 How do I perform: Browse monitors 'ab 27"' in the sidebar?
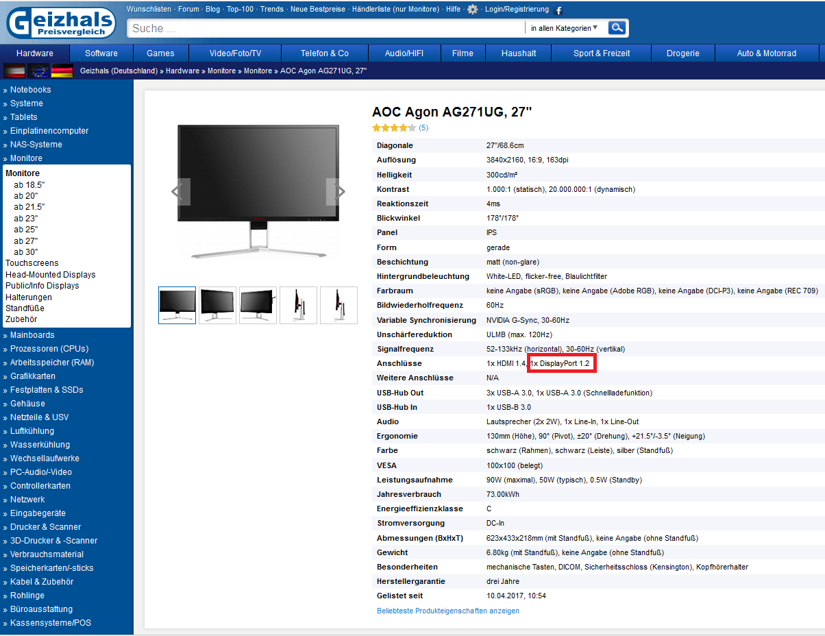(25, 241)
